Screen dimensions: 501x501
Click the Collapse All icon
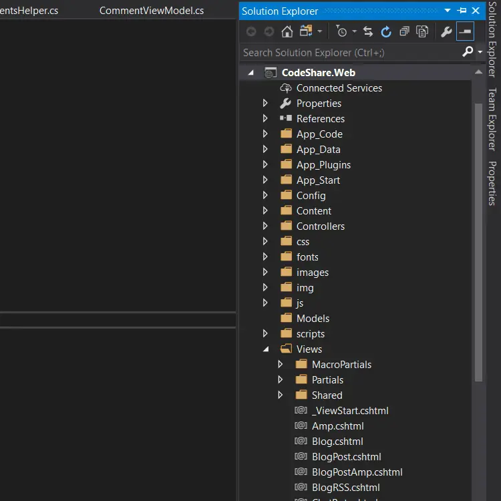404,31
